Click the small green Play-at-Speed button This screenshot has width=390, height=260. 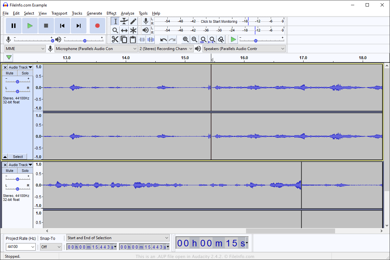(x=233, y=40)
